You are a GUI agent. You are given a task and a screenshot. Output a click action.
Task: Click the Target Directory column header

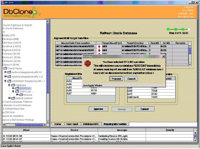[x=135, y=43]
